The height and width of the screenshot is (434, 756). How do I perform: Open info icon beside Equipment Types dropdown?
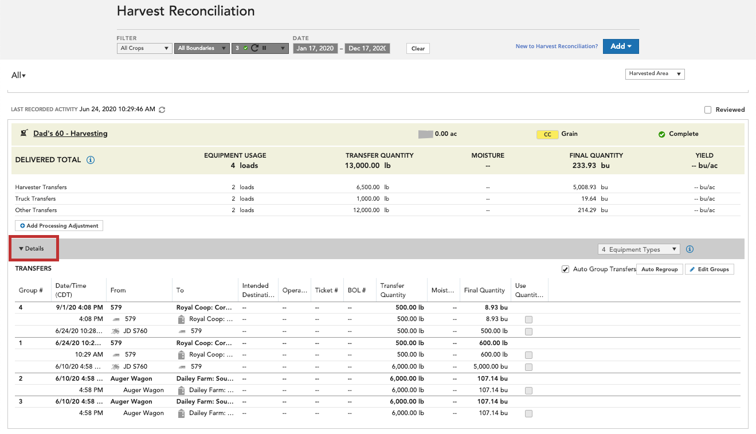[x=690, y=249]
